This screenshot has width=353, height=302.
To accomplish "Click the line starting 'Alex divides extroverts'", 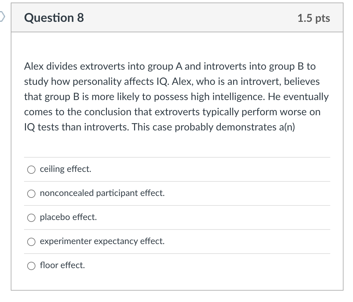I will [170, 66].
